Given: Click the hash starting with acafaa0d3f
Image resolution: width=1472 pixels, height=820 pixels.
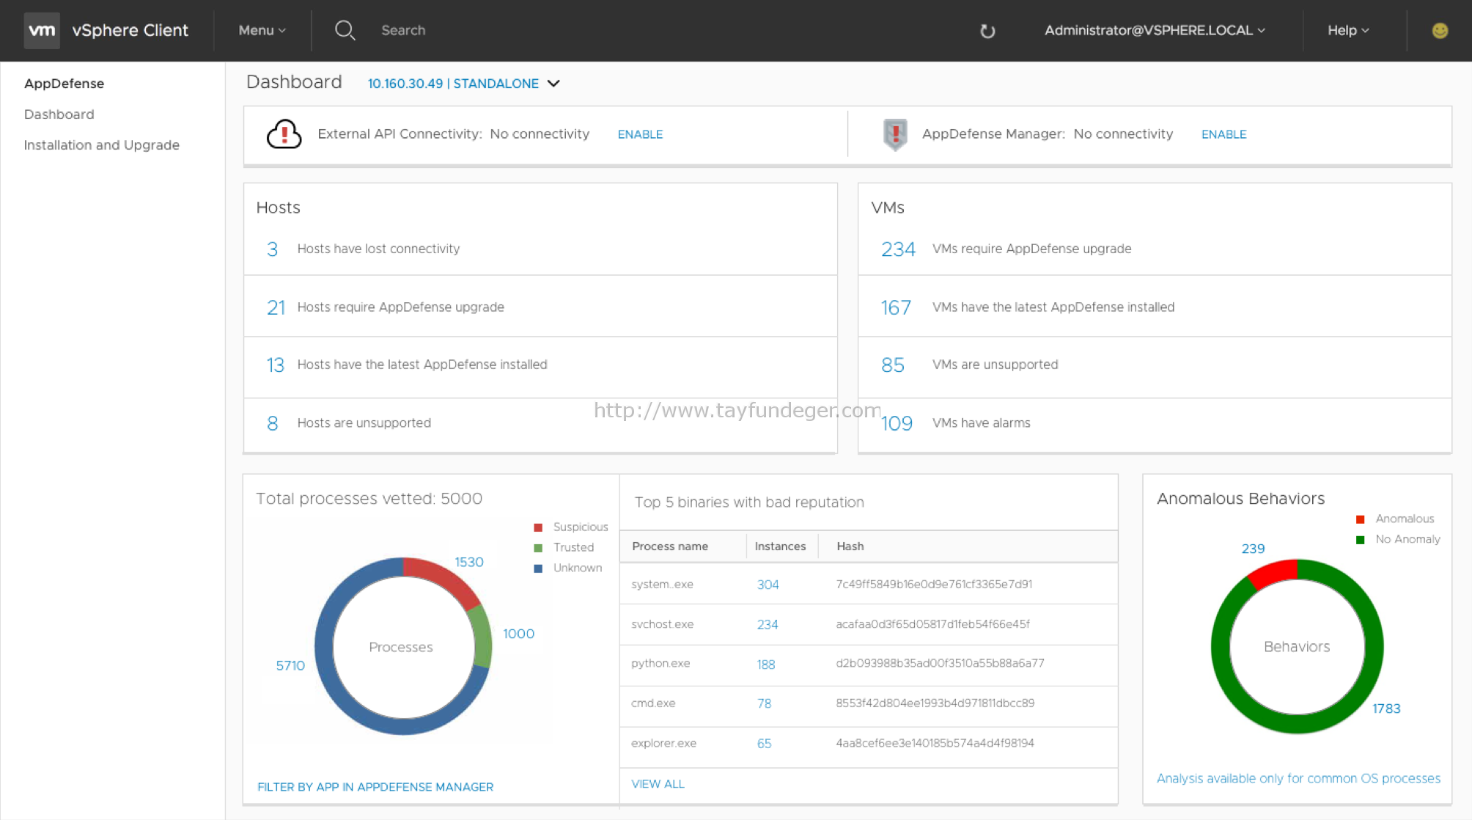Looking at the screenshot, I should [x=932, y=624].
